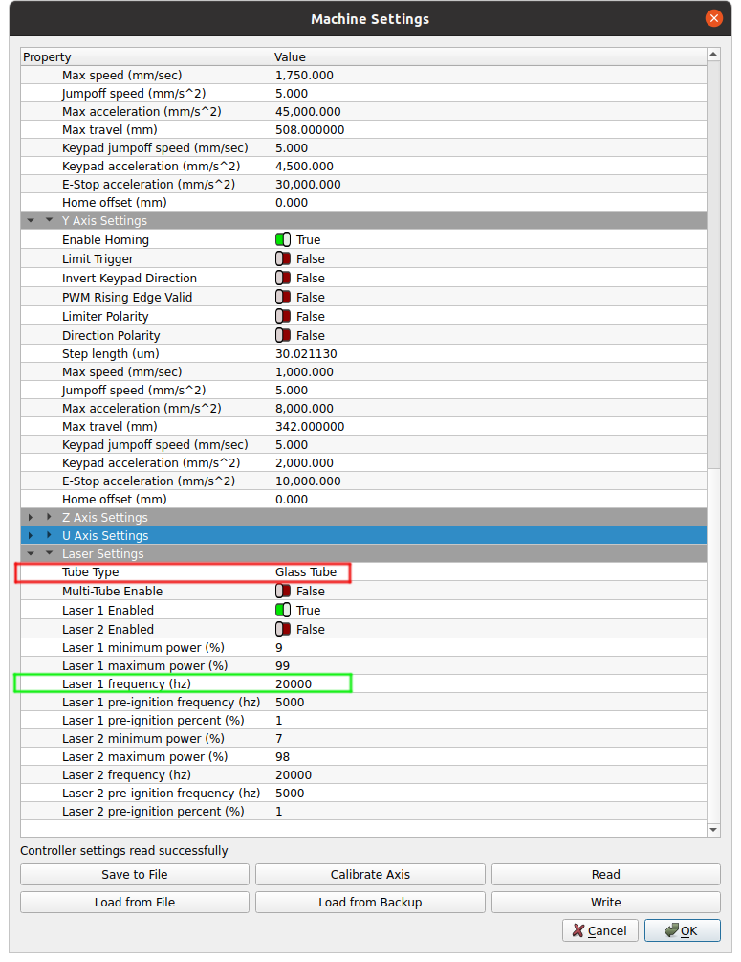
Task: Click the Save to File button
Action: (x=135, y=874)
